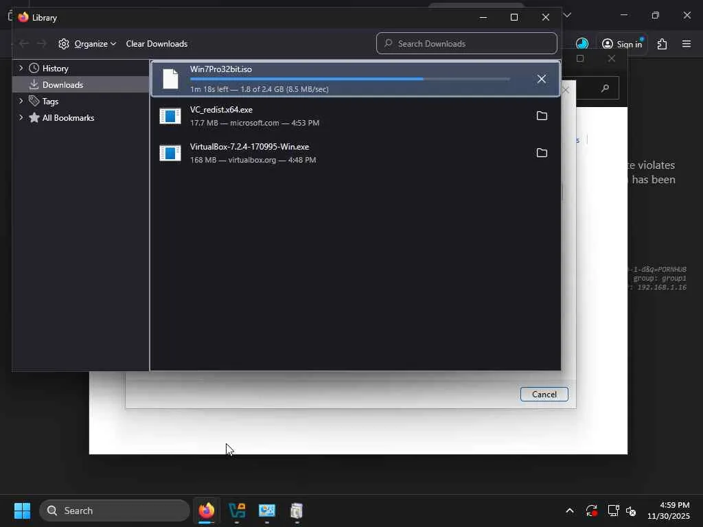Expand the Tags tree node
703x527 pixels.
pyautogui.click(x=21, y=102)
